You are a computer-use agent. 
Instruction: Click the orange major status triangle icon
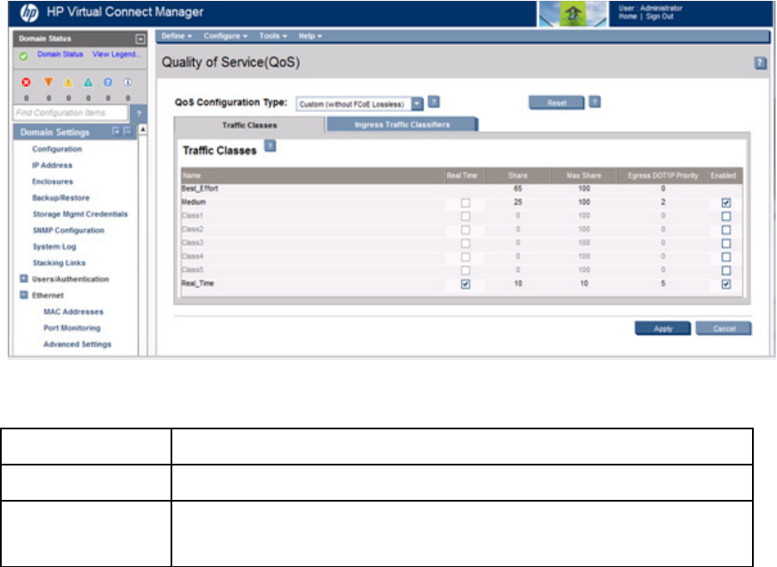coord(48,82)
